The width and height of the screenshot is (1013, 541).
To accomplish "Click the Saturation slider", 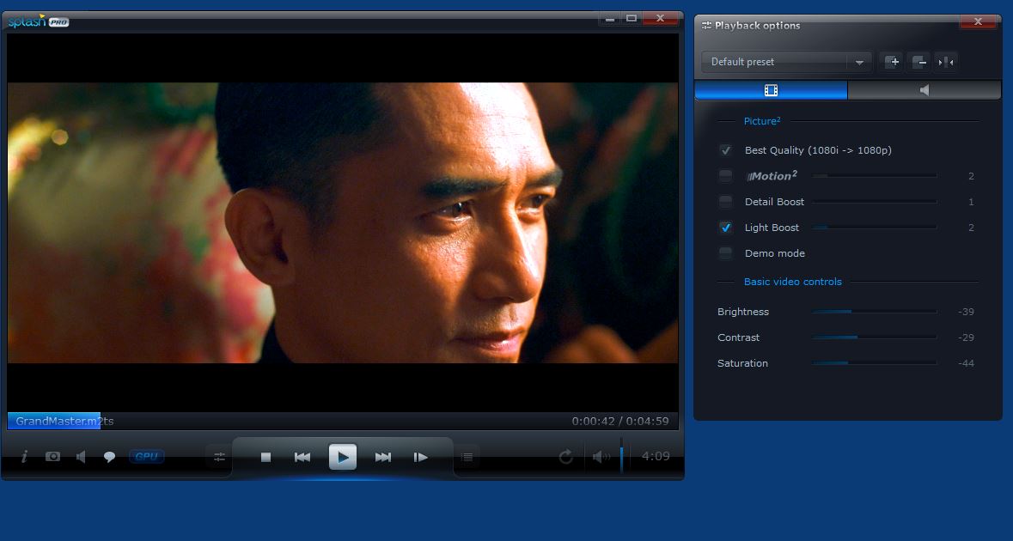I will point(875,363).
